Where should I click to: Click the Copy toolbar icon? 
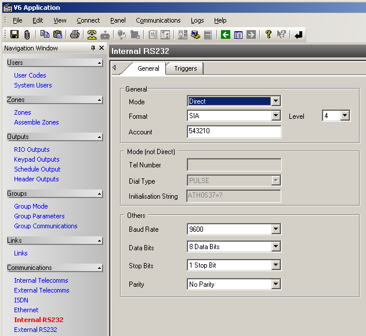tap(45, 35)
